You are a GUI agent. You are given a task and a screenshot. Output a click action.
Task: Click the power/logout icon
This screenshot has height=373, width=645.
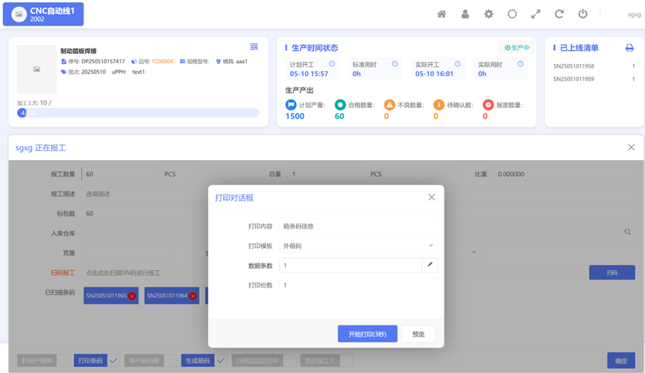(583, 14)
